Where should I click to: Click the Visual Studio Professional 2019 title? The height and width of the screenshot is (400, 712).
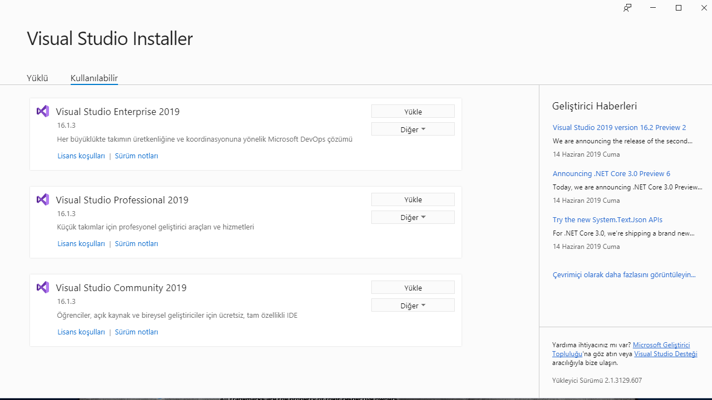[122, 200]
